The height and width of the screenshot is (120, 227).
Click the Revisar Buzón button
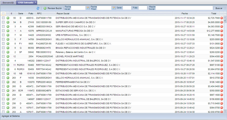[x=53, y=8]
